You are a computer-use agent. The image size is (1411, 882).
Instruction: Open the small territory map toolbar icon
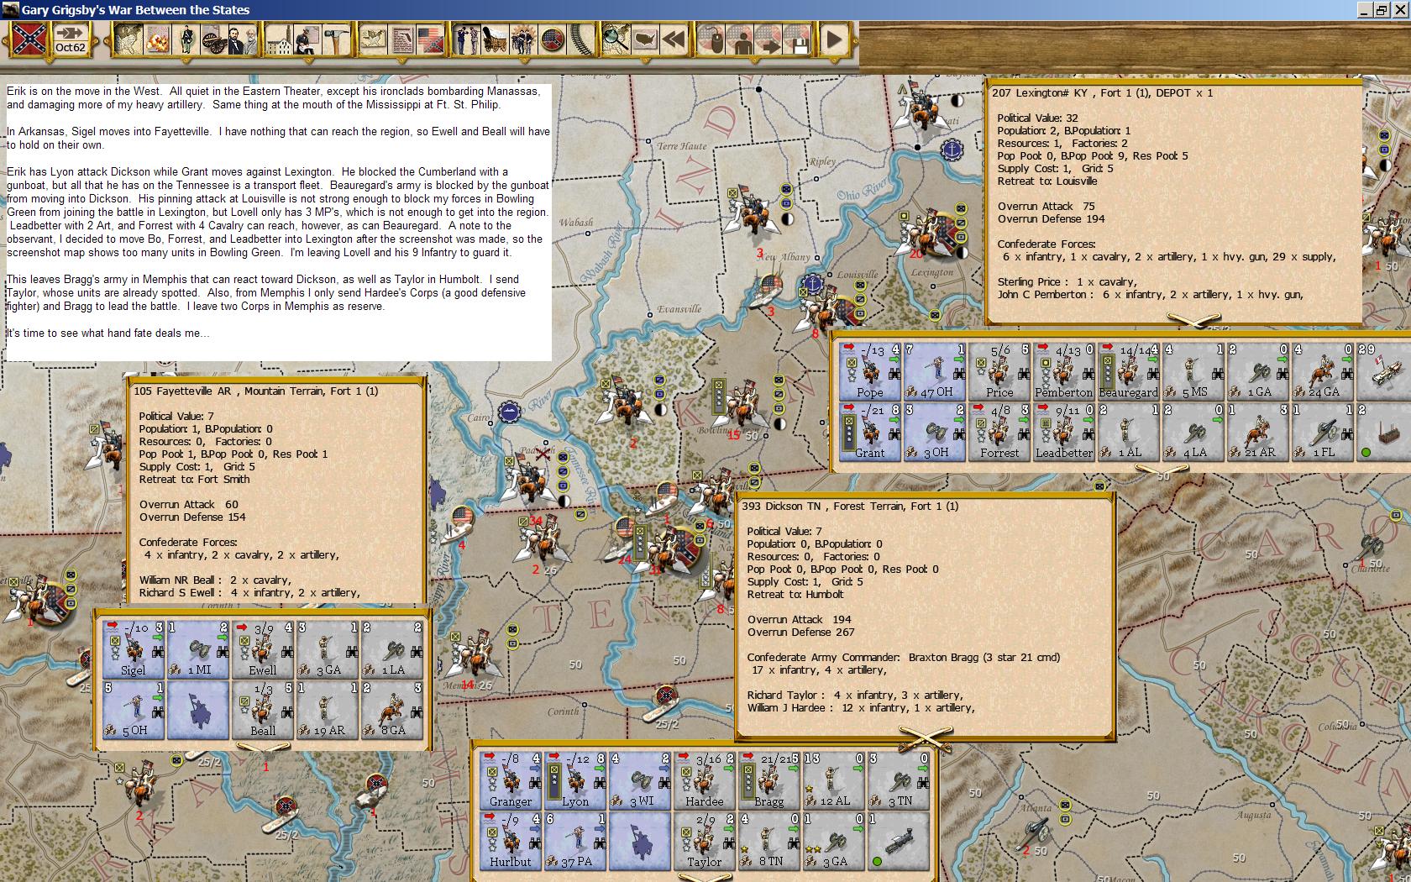pyautogui.click(x=374, y=39)
